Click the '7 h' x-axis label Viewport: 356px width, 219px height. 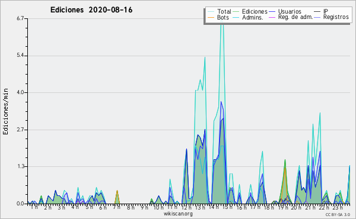(x=116, y=207)
